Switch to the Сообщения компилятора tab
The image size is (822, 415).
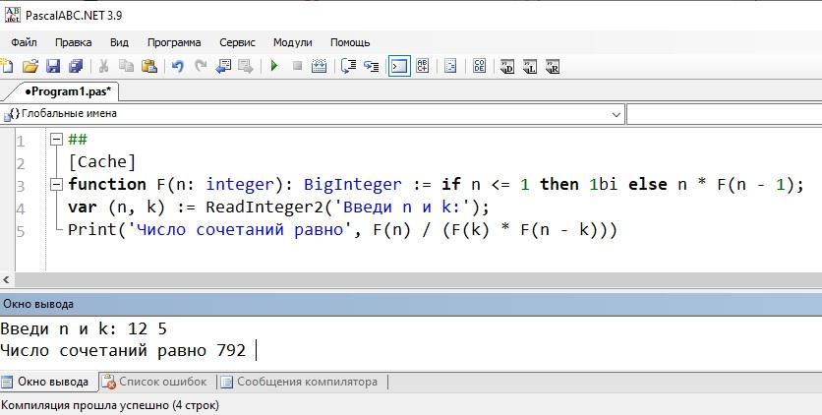tap(305, 382)
